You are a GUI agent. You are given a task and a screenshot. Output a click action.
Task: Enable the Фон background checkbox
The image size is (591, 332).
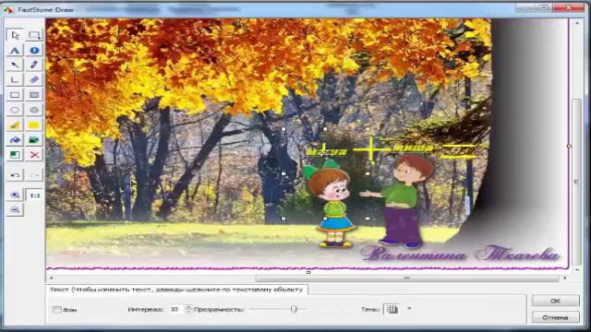point(56,310)
